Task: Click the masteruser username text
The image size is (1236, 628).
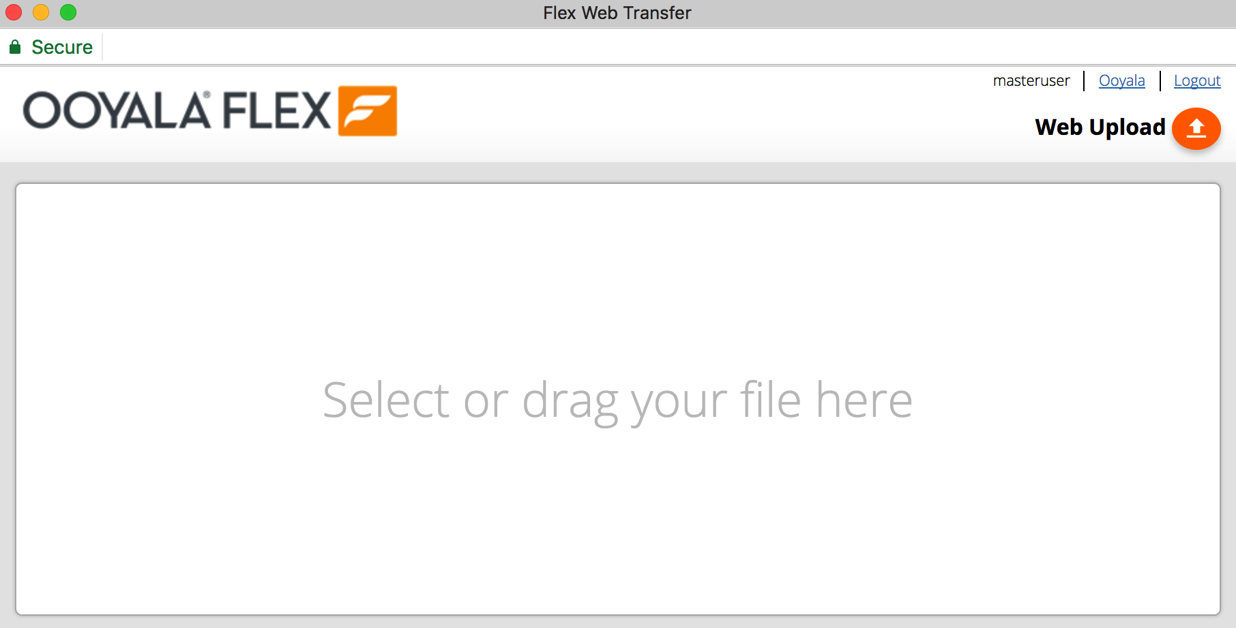Action: (x=1031, y=80)
